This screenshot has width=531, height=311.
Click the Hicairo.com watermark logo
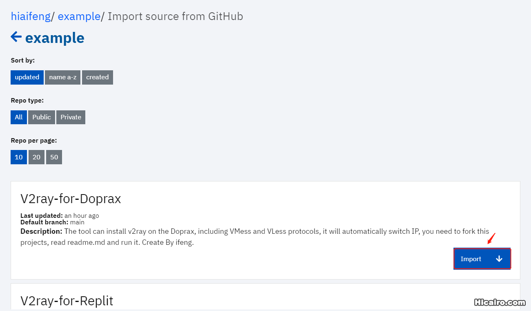(x=500, y=302)
